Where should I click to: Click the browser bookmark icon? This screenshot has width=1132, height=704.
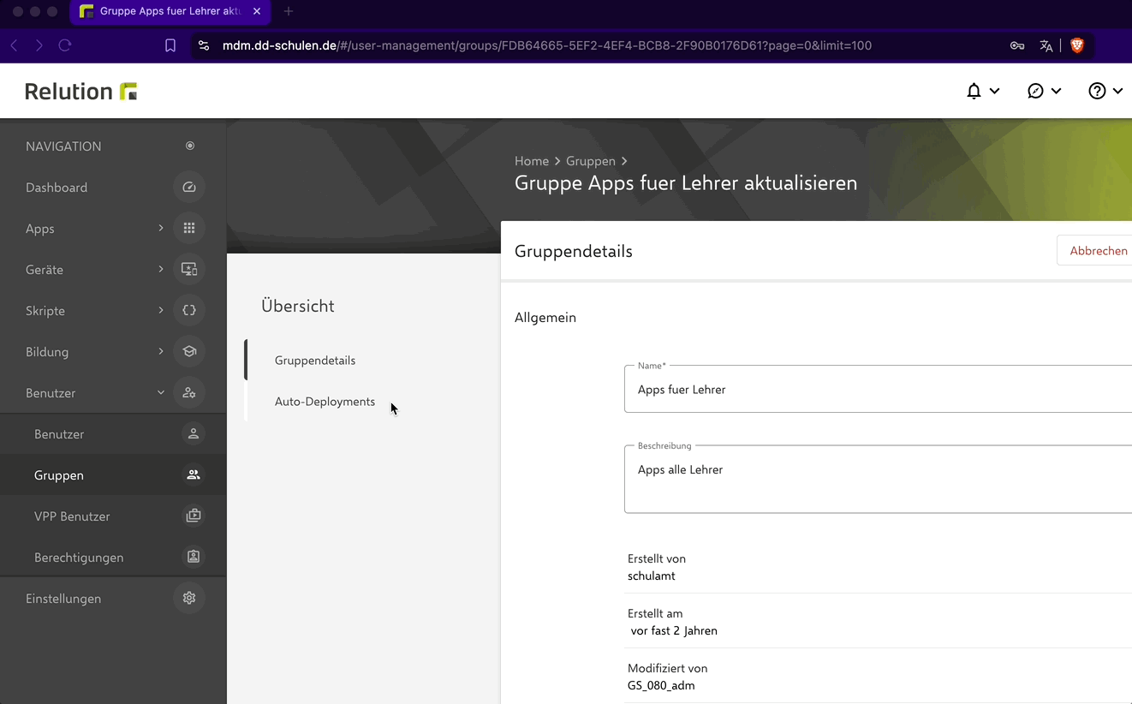pyautogui.click(x=170, y=46)
